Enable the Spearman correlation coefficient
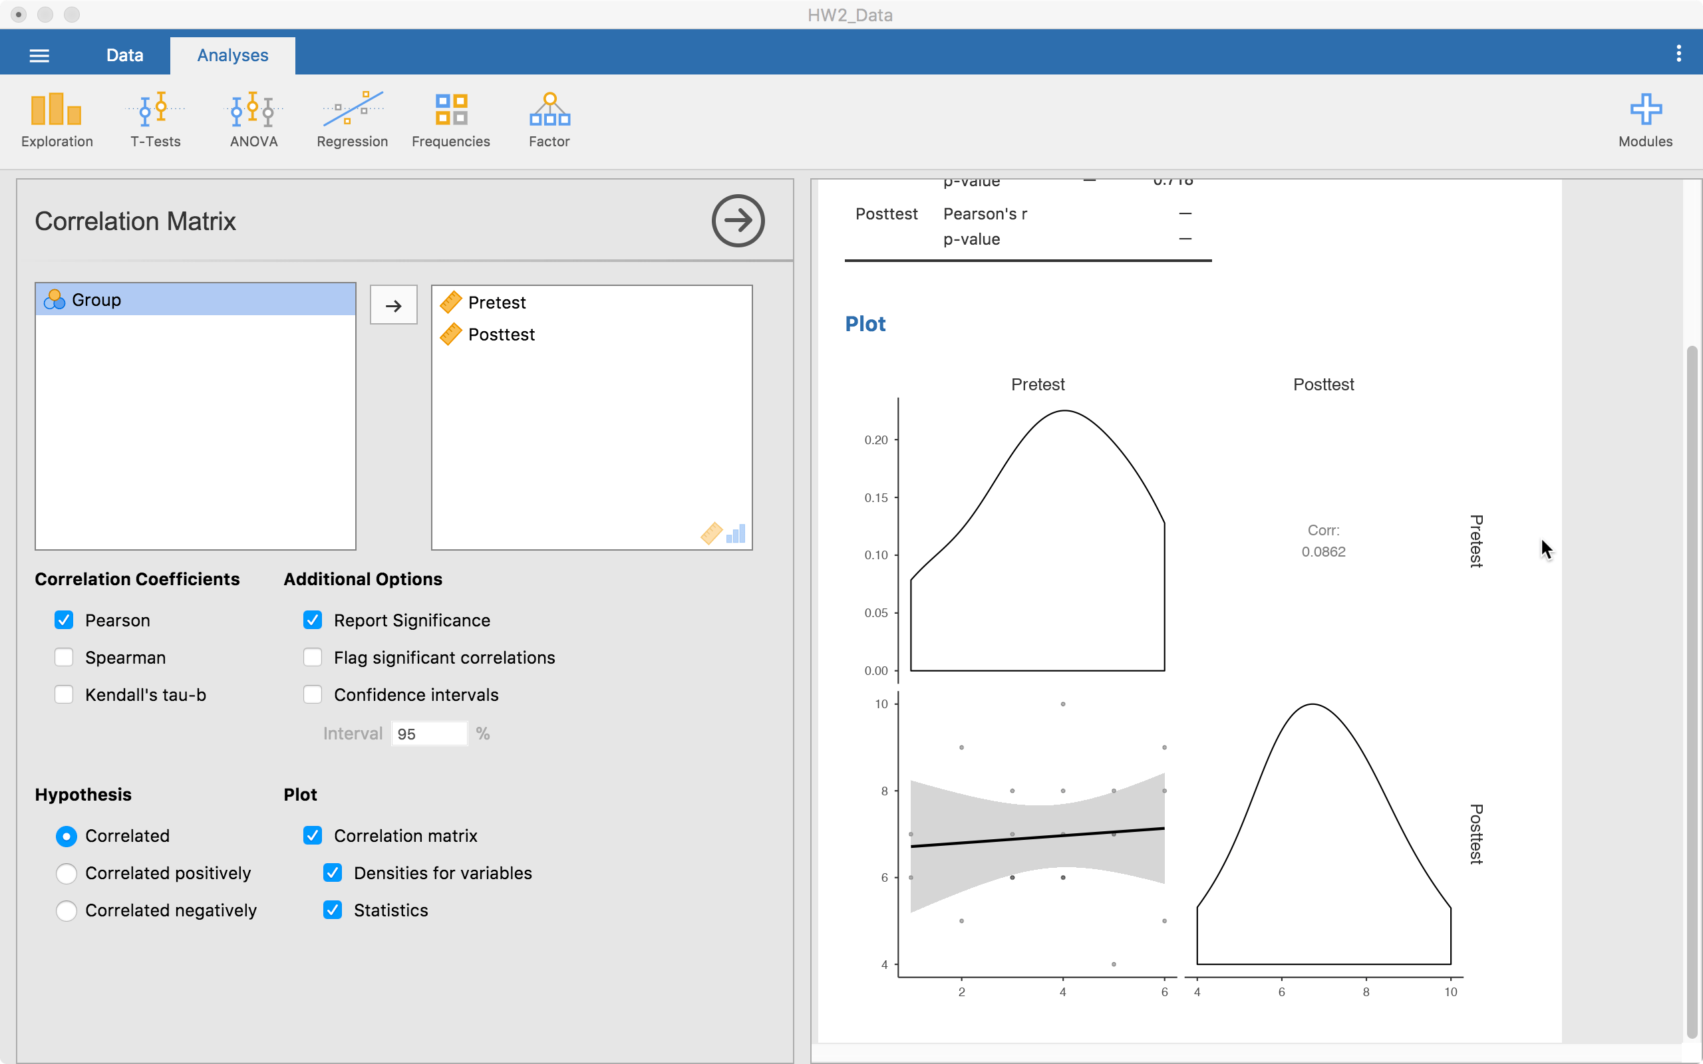Screen dimensions: 1703x1064 click(64, 656)
